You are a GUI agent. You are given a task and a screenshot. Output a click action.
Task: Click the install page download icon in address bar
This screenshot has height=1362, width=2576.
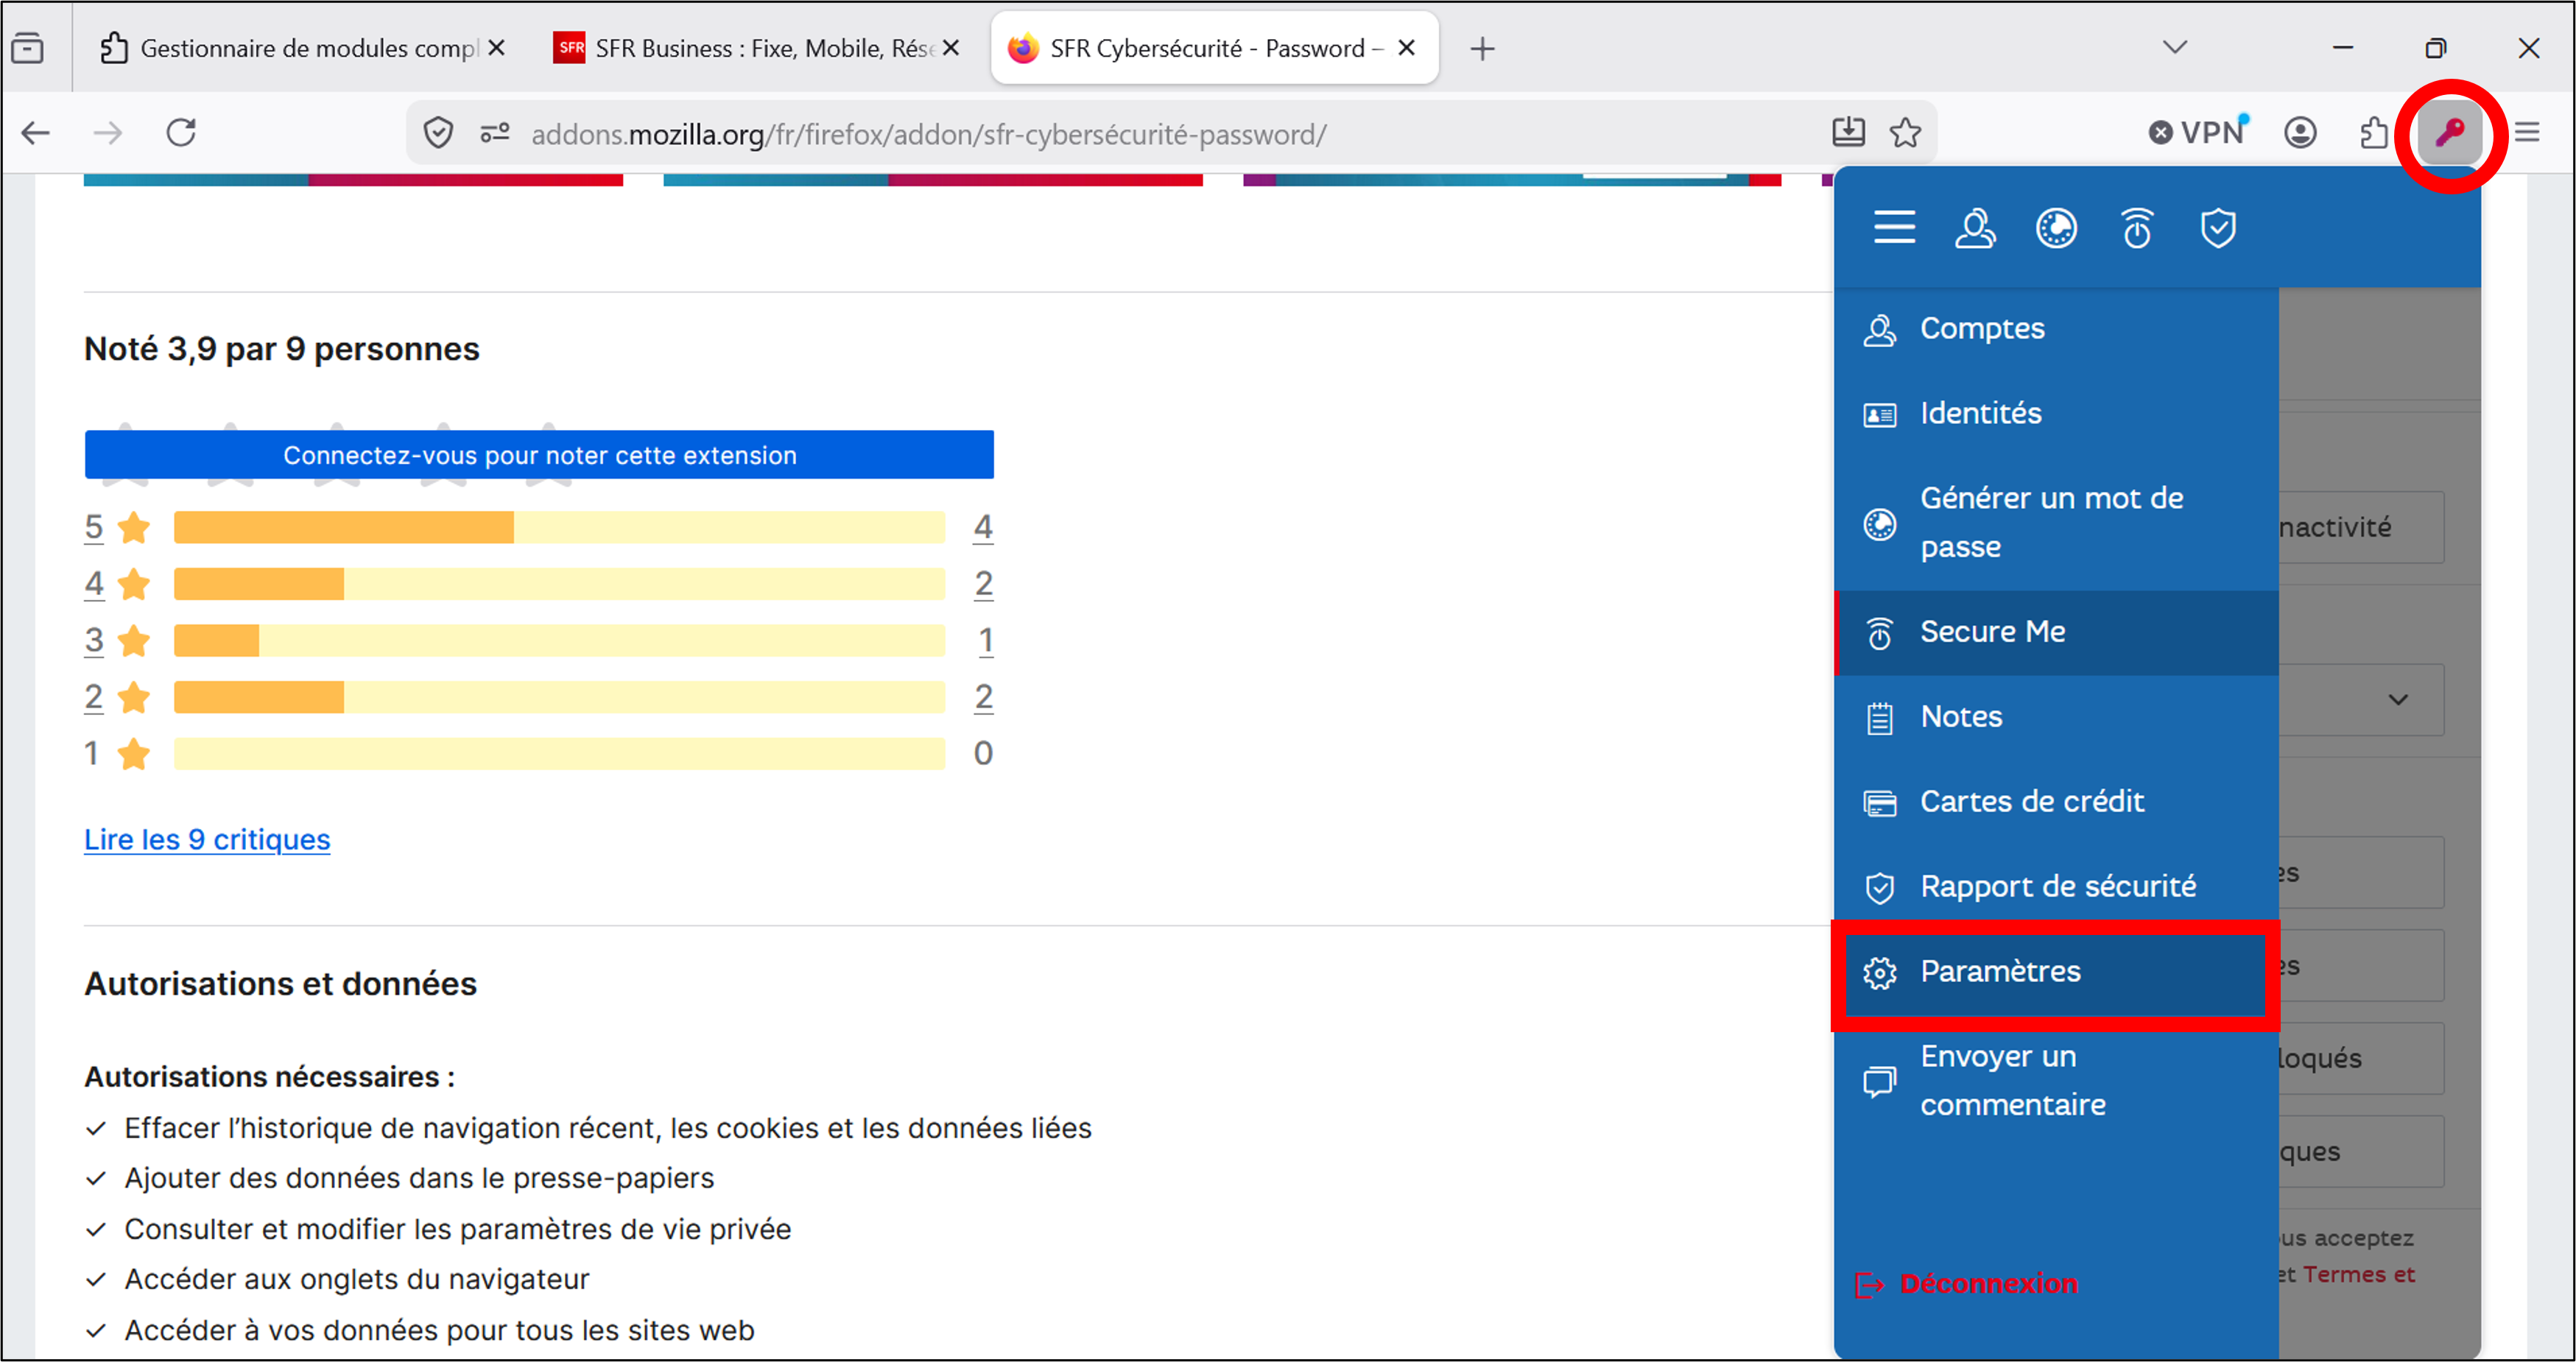(x=1848, y=133)
